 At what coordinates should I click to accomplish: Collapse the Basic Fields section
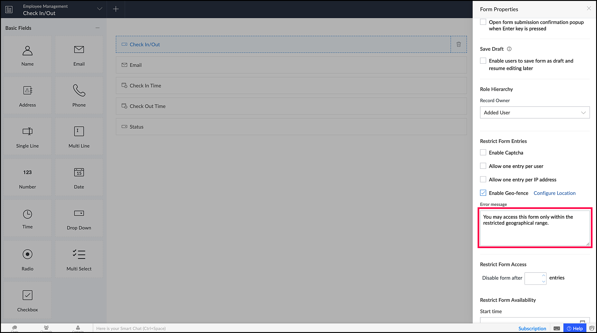[x=97, y=28]
